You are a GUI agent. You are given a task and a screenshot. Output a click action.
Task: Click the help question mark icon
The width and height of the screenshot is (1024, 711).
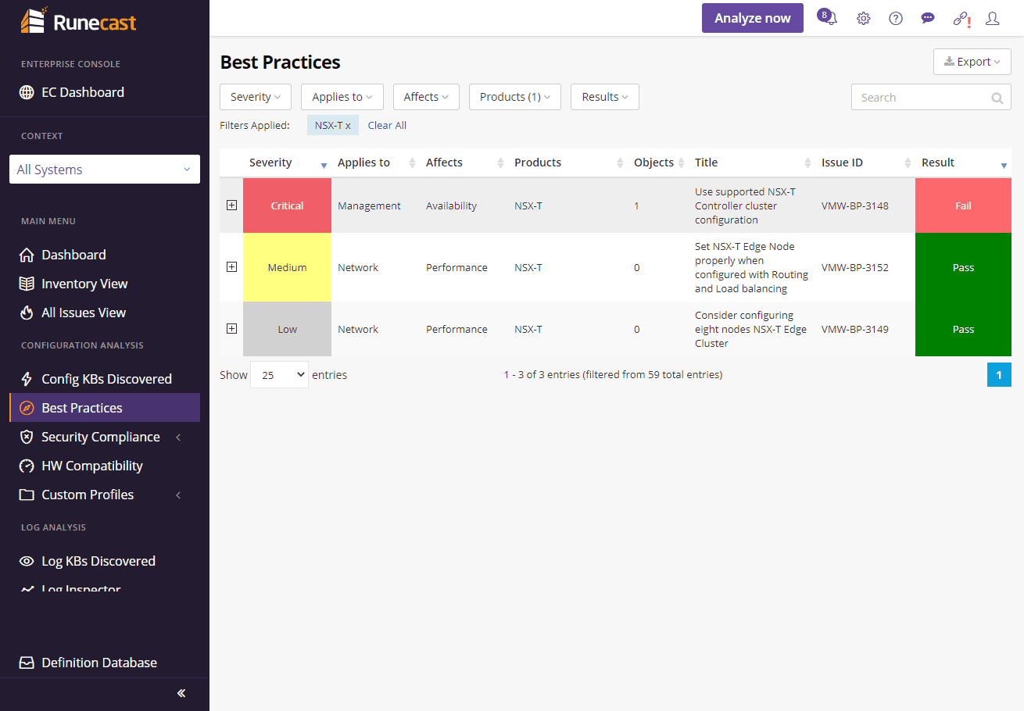click(x=896, y=19)
